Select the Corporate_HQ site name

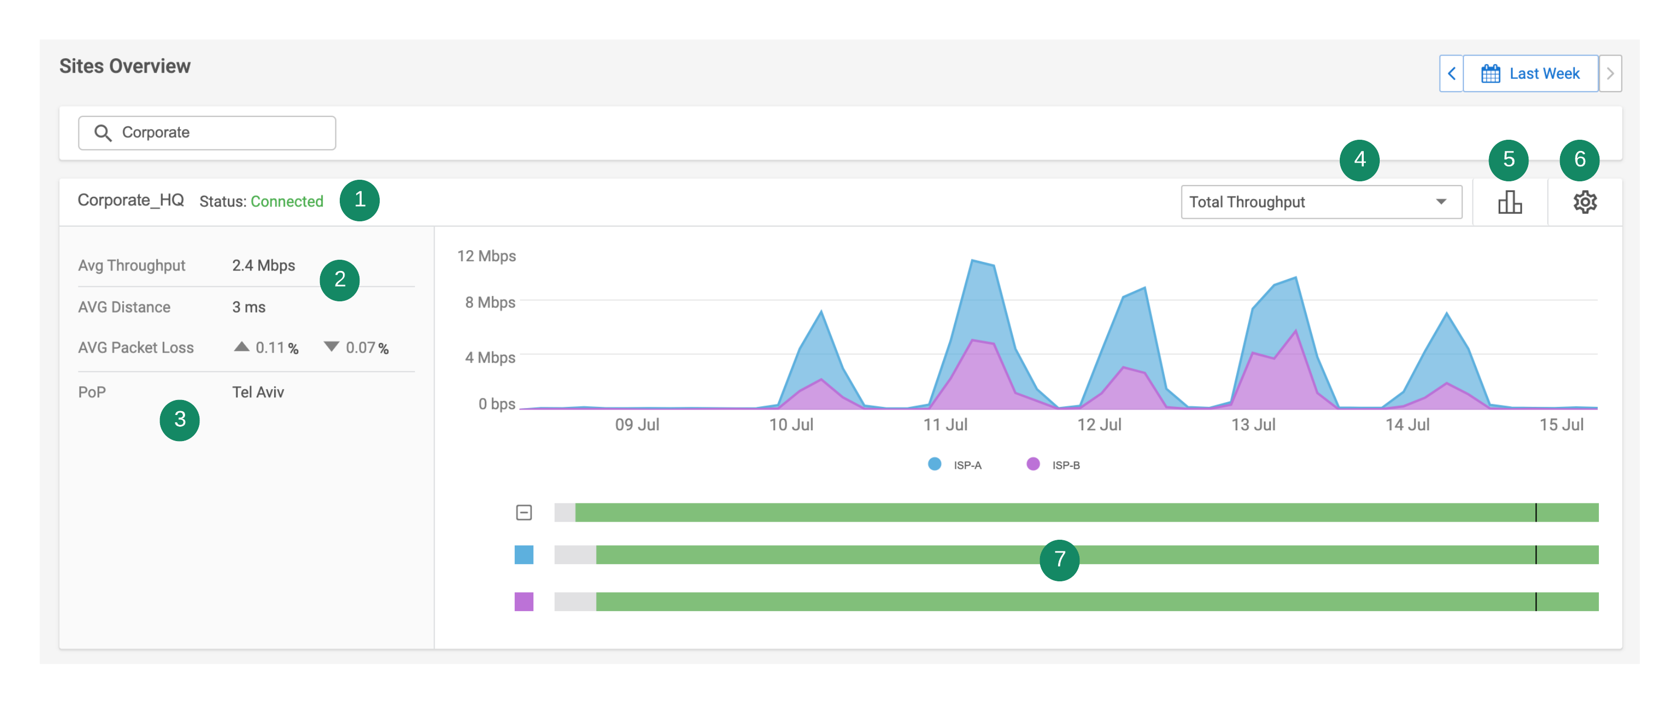(131, 201)
